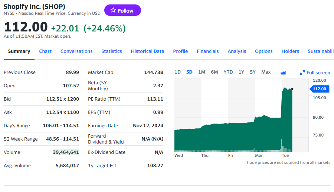Click the Tue label on chart axis
This screenshot has height=192, width=334.
click(x=285, y=155)
